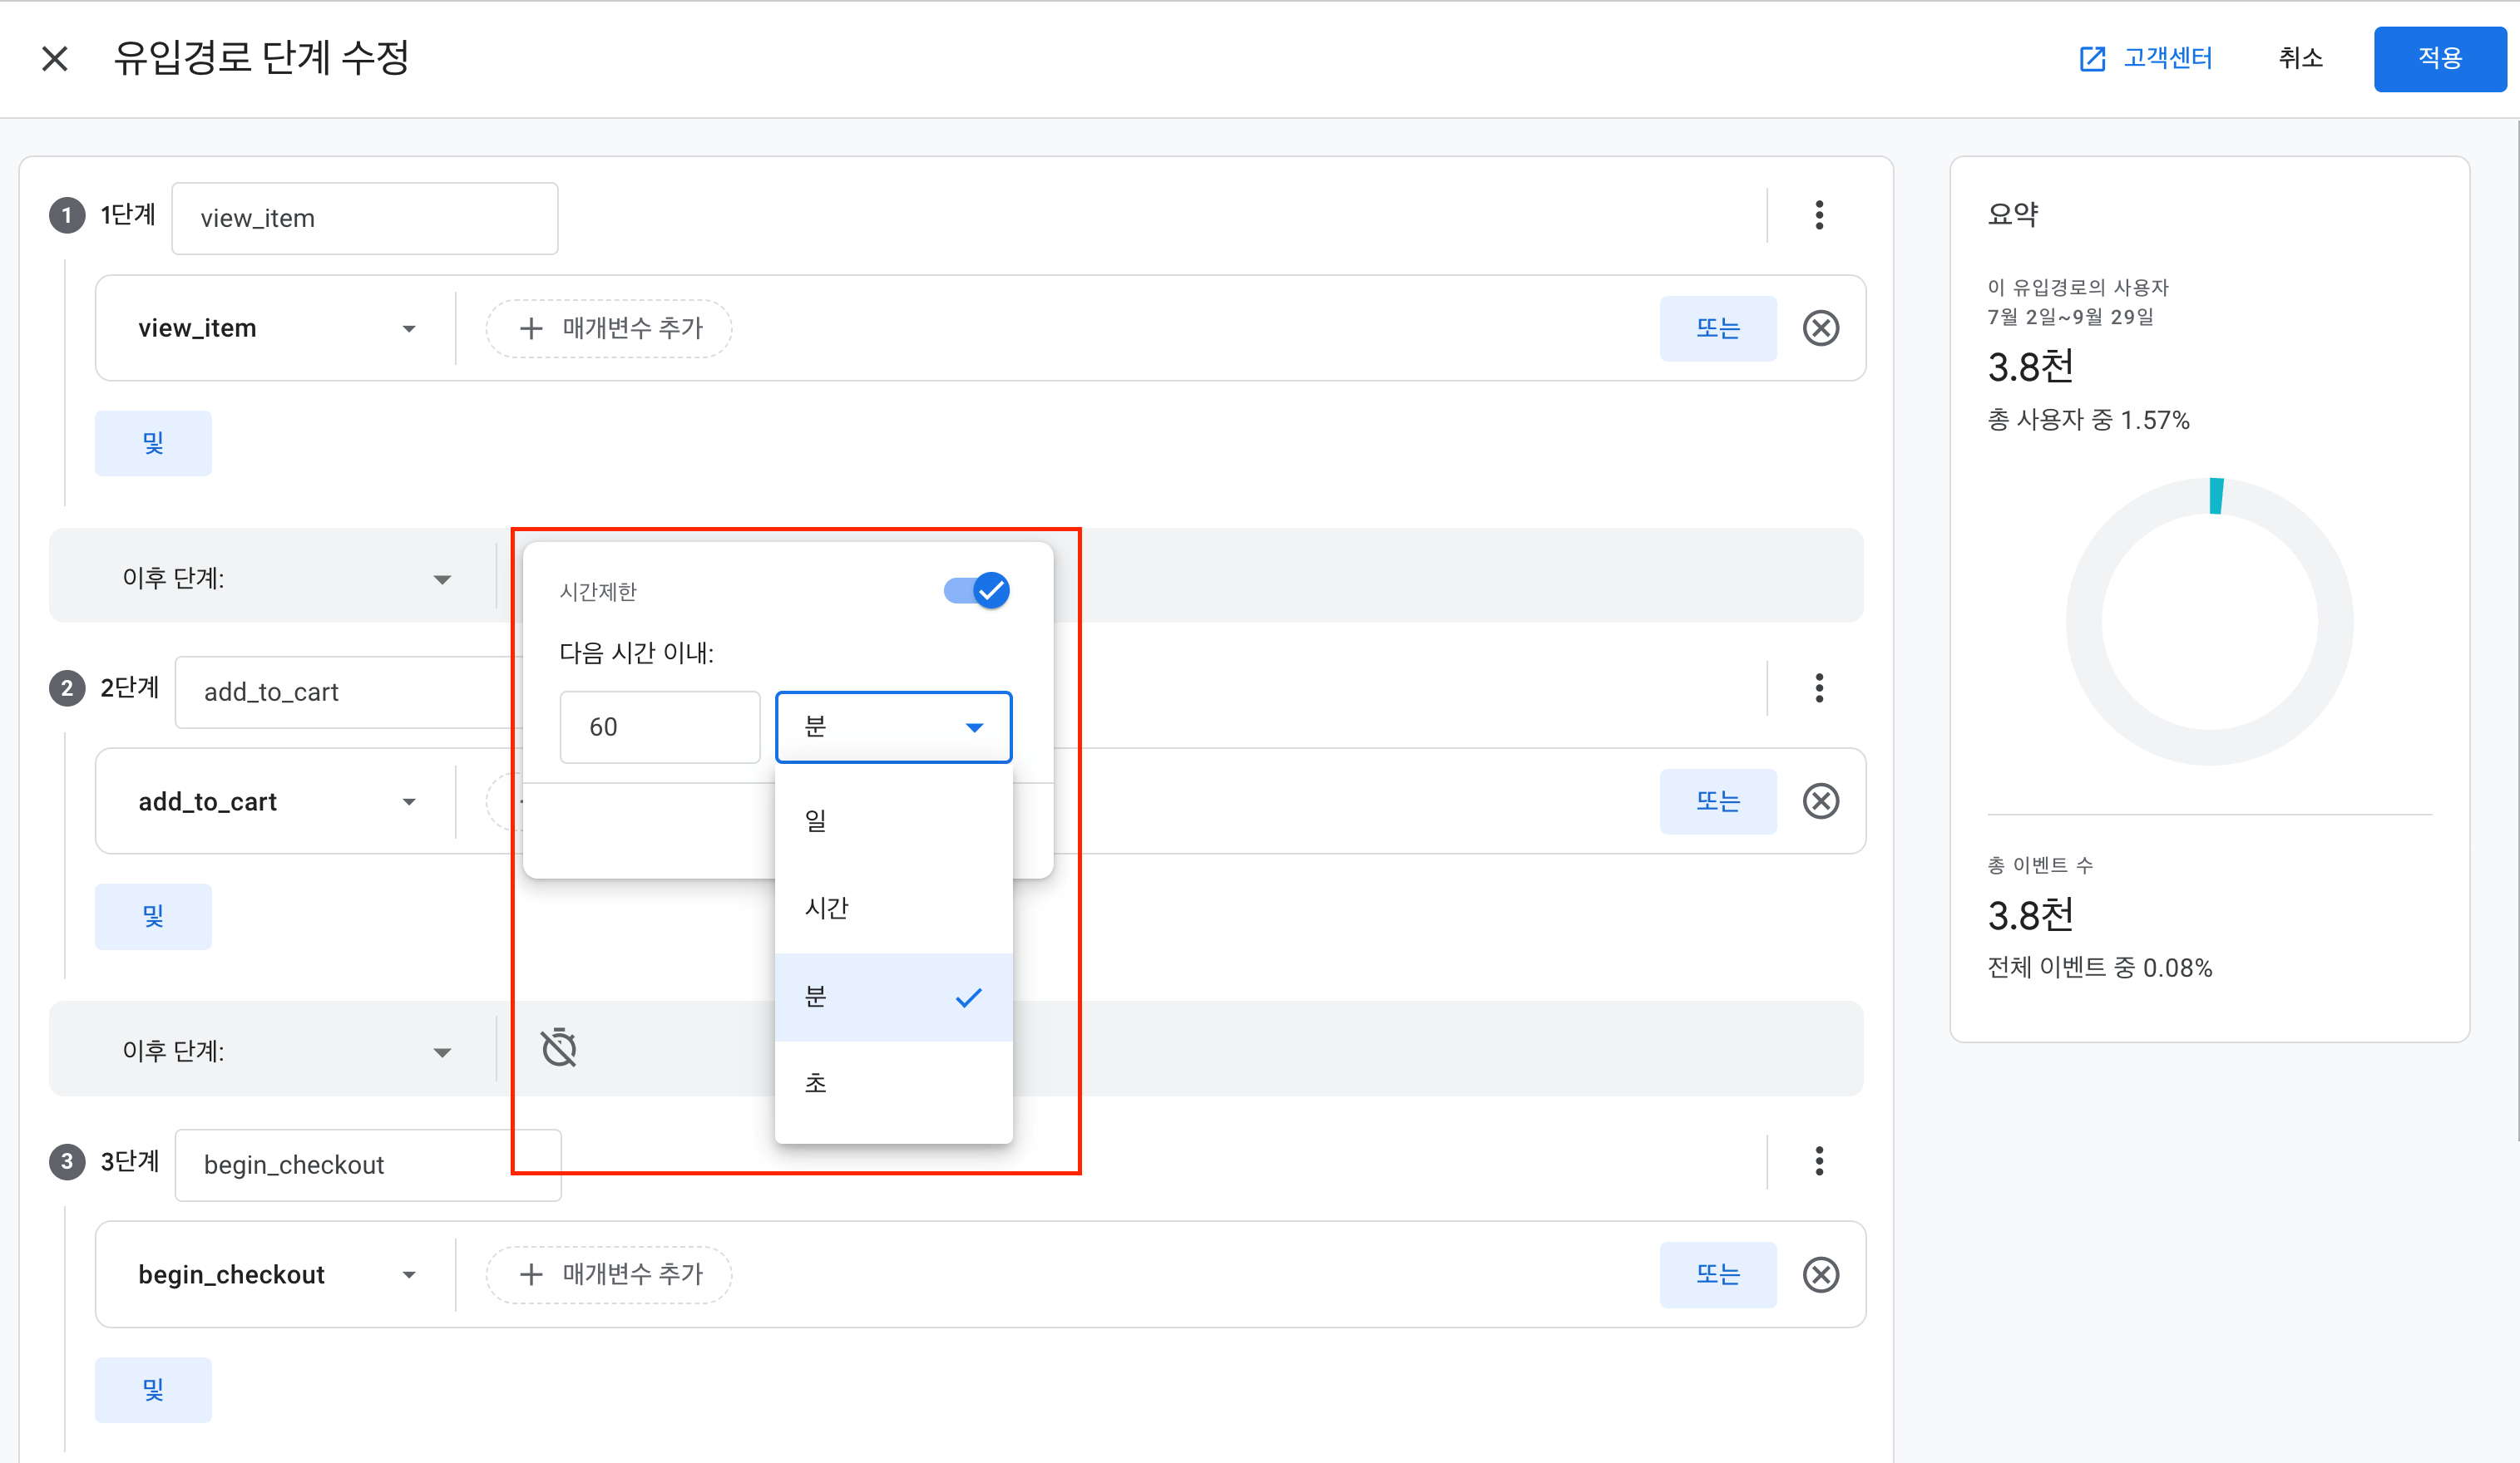Open the three-dot menu for step 1
The image size is (2520, 1463).
(x=1819, y=214)
